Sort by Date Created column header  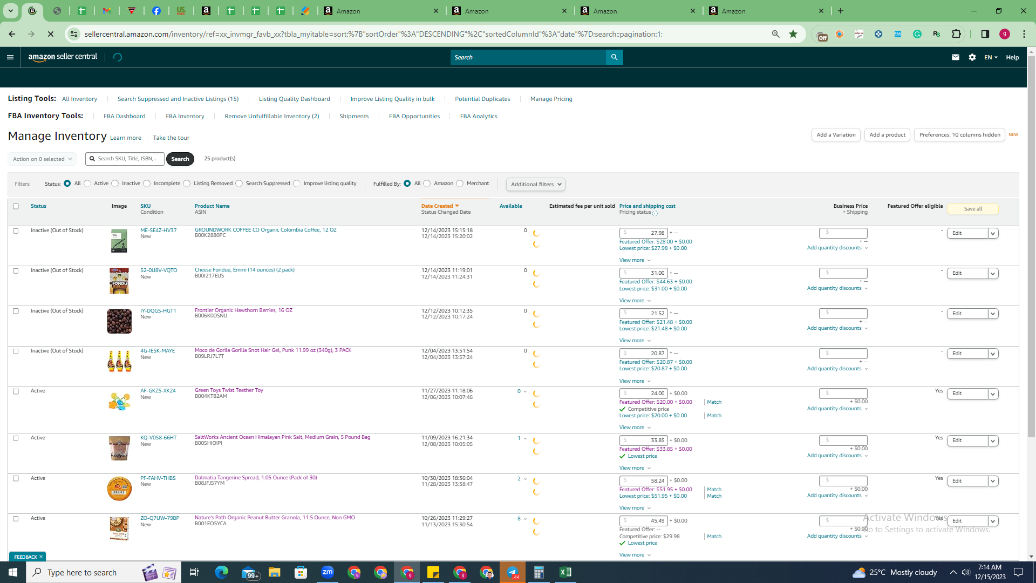pyautogui.click(x=440, y=206)
